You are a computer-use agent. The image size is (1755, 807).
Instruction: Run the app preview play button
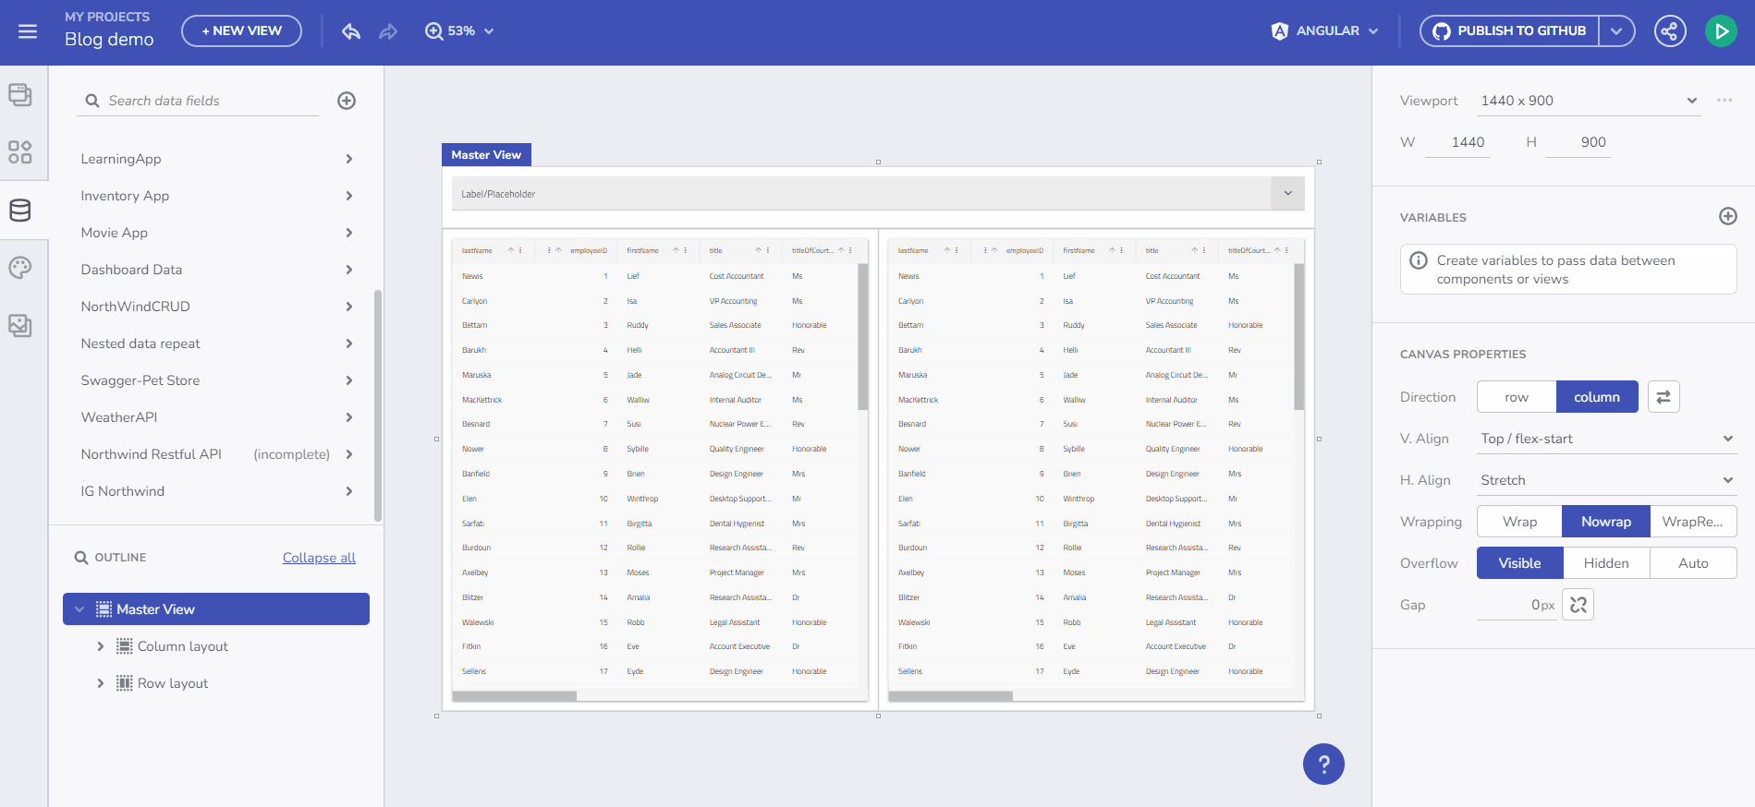[x=1720, y=31]
